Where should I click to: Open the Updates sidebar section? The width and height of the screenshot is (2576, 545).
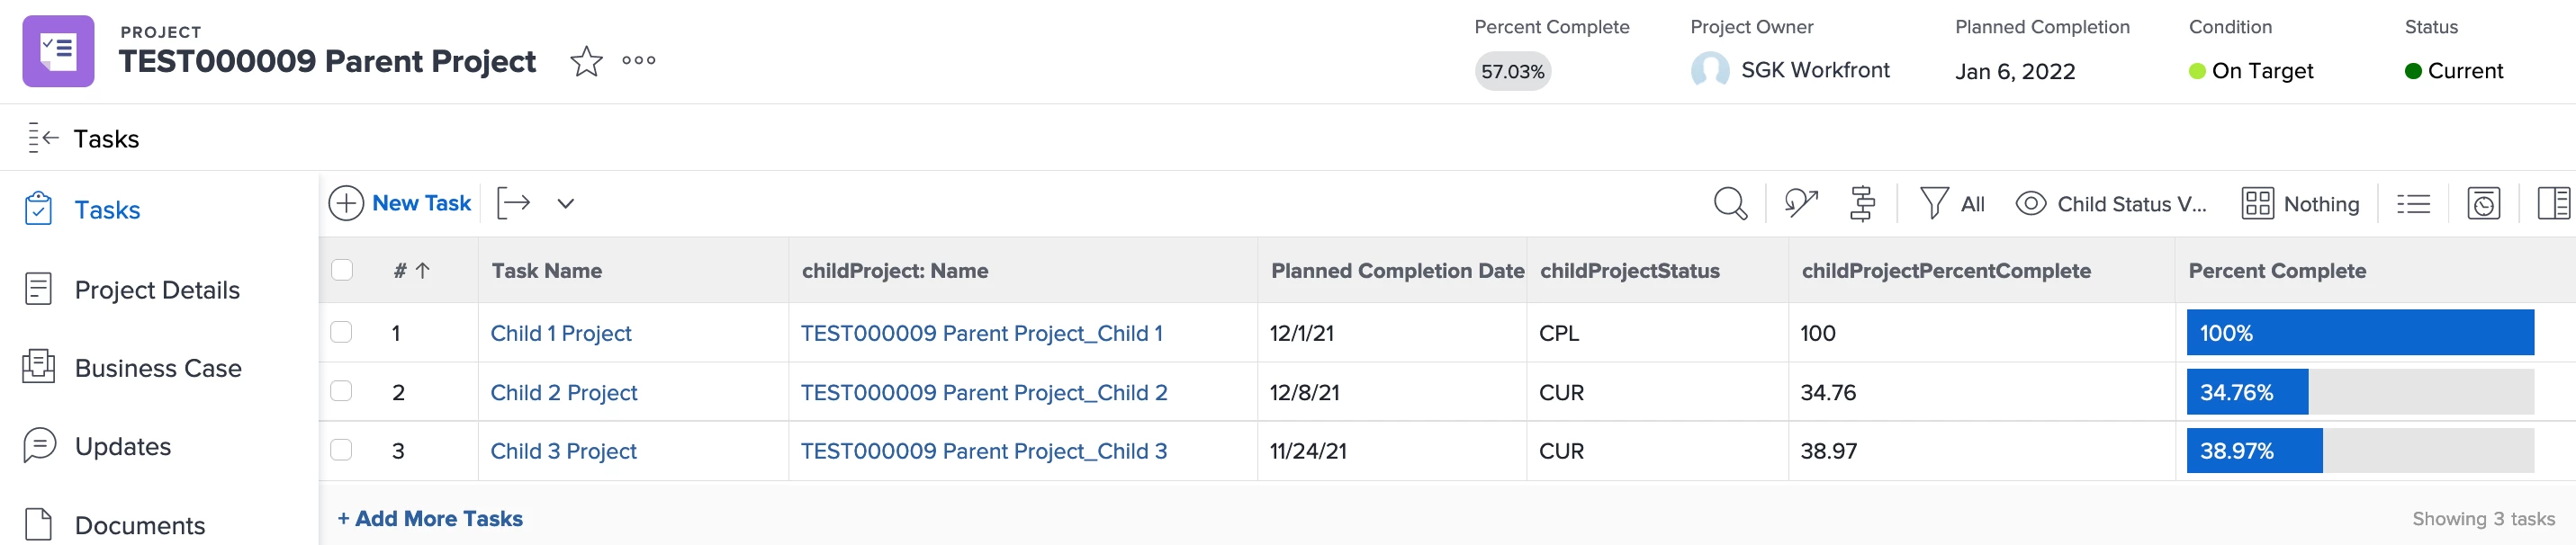tap(123, 446)
